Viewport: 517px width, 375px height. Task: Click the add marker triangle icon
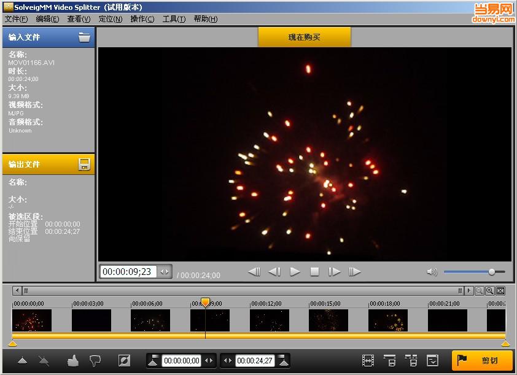coord(23,361)
